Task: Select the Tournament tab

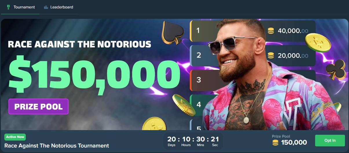Action: (21, 7)
